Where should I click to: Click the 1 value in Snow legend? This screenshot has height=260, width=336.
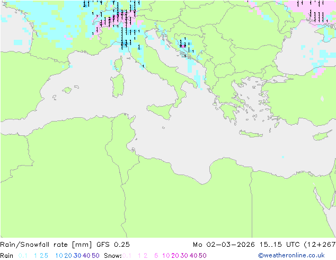coord(139,256)
